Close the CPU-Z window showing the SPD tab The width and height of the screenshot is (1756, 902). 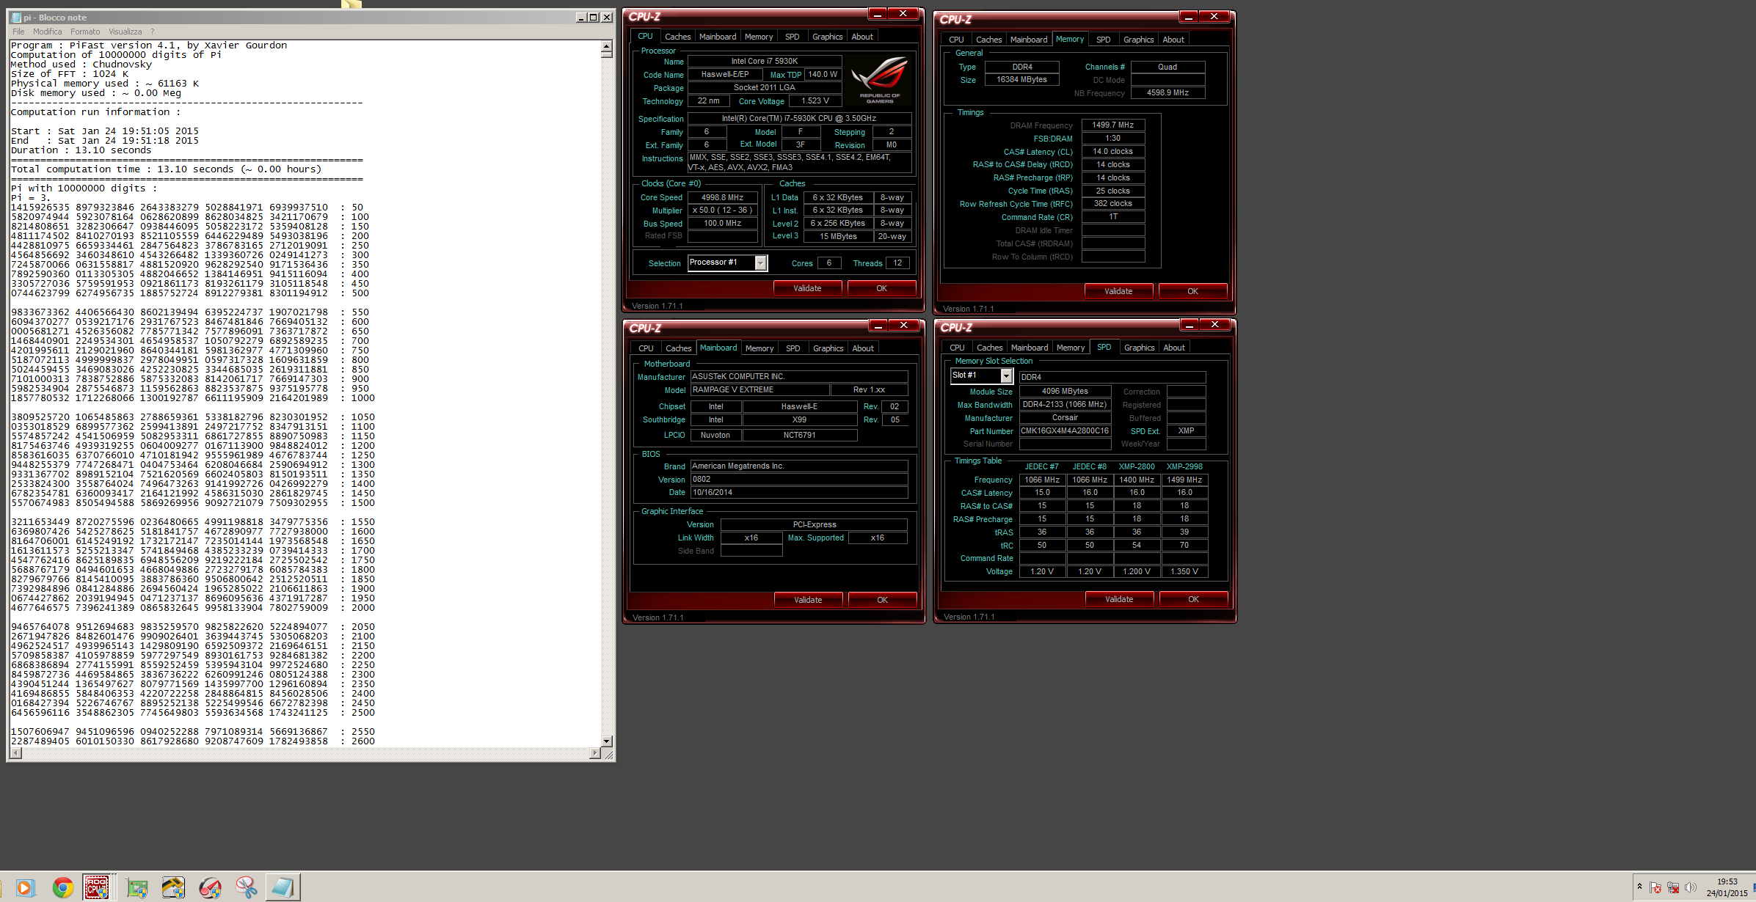tap(1215, 324)
